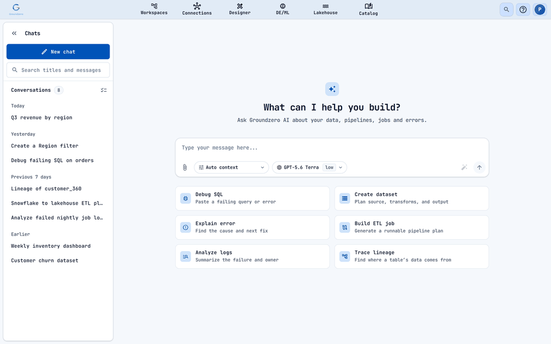Click the message input box

pyautogui.click(x=332, y=148)
